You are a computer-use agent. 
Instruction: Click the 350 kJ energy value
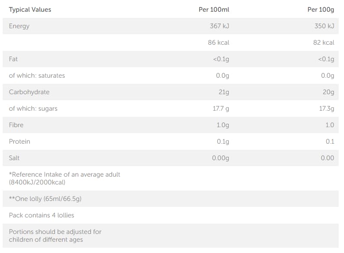pyautogui.click(x=324, y=26)
